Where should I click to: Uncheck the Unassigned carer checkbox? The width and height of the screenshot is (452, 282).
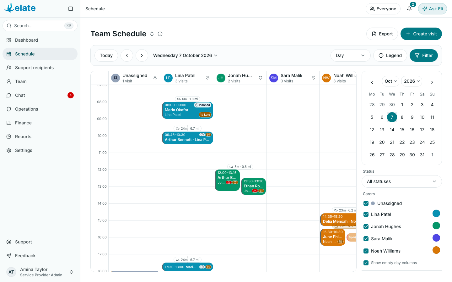366,203
